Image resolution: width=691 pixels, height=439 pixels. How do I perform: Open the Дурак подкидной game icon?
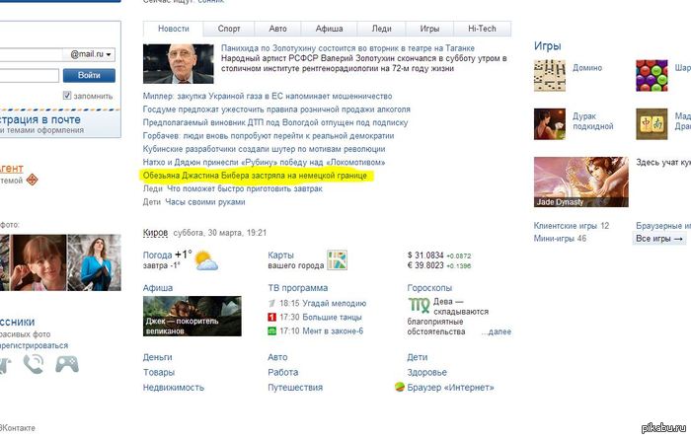[x=550, y=124]
